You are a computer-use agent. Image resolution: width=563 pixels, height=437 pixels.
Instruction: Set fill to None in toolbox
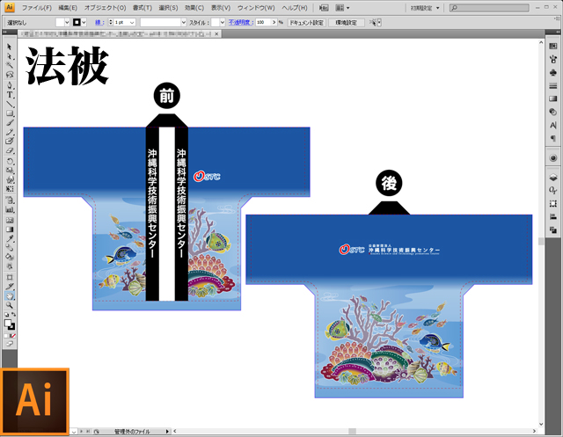coord(13,336)
